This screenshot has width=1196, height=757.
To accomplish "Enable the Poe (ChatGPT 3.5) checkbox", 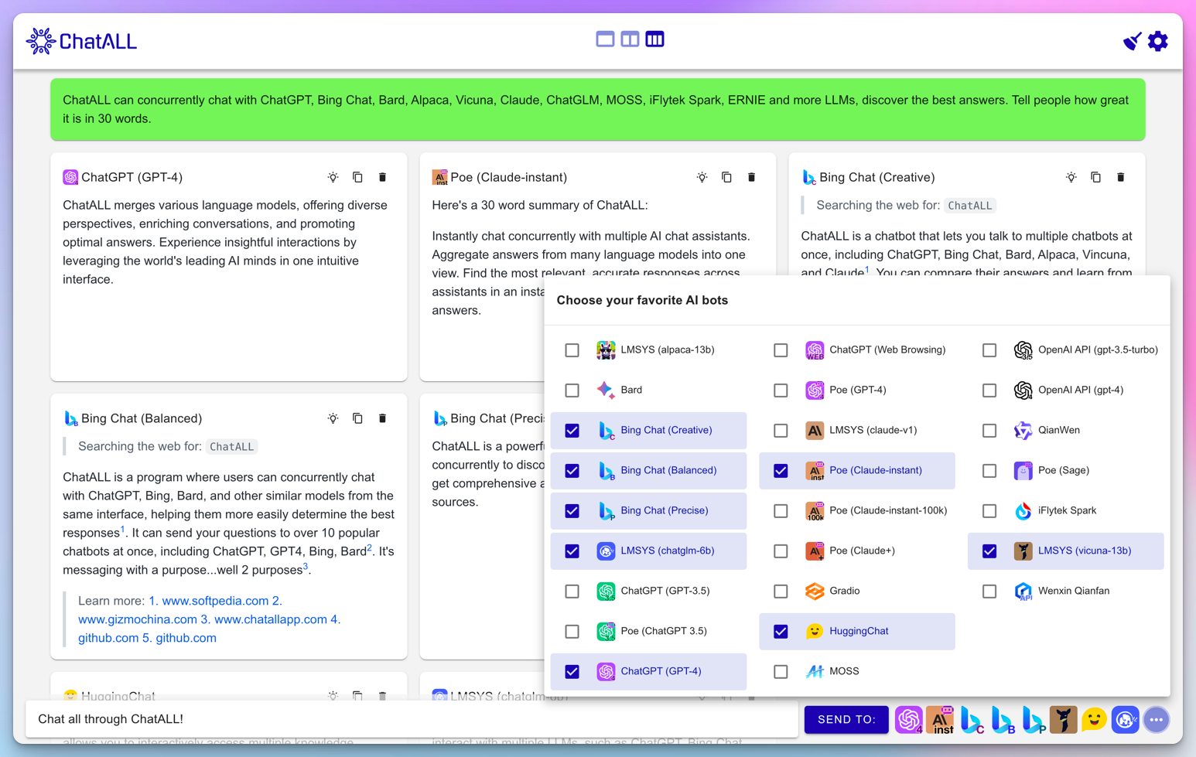I will 572,632.
